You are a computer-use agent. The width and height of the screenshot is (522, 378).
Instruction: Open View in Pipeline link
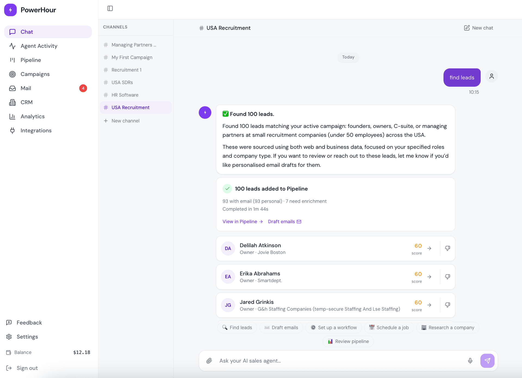pos(243,222)
